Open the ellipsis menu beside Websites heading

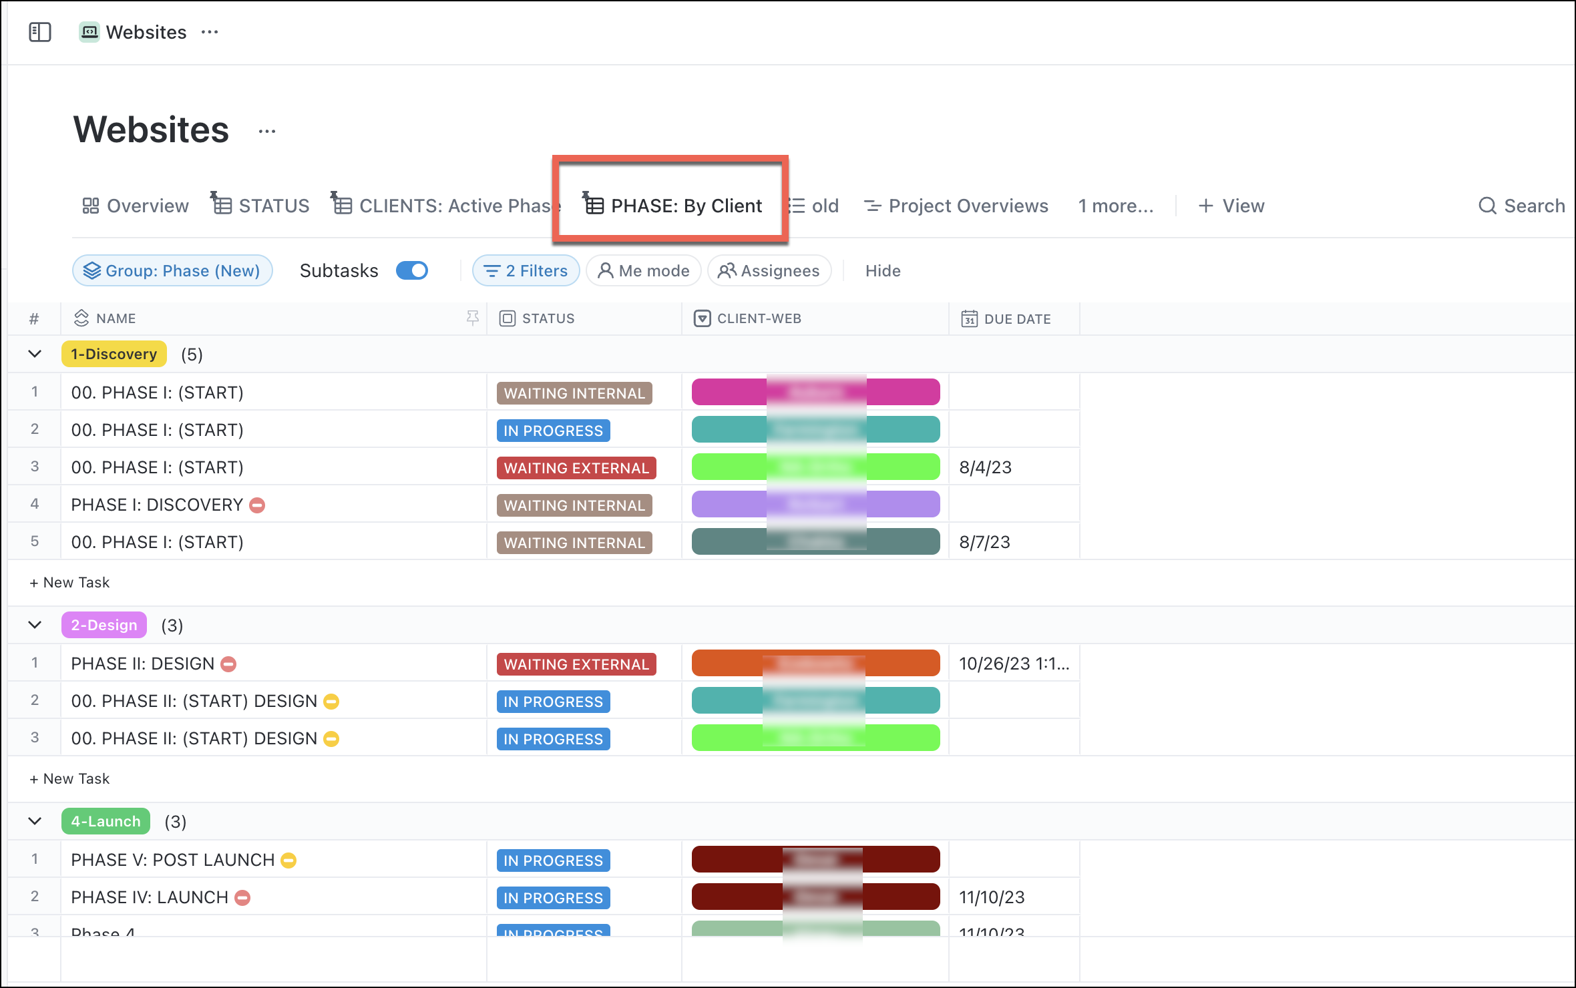(267, 132)
